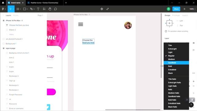Choose Black Italic font style
This screenshot has width=197, height=111.
(176, 107)
